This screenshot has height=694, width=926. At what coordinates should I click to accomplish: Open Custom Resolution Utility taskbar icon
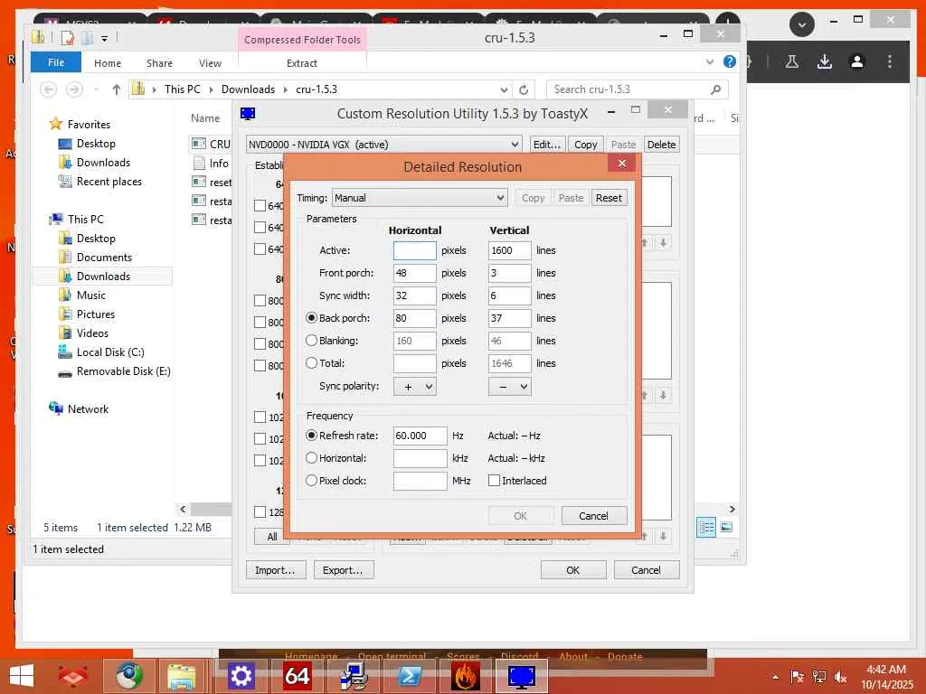point(522,676)
